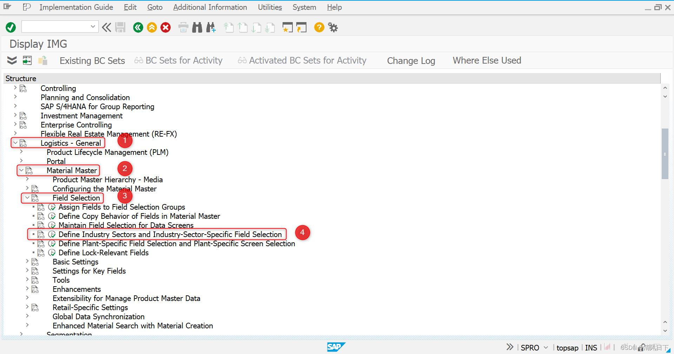Viewport: 674px width, 354px height.
Task: Click the BC set paste-style toolbar icon
Action: (x=43, y=60)
